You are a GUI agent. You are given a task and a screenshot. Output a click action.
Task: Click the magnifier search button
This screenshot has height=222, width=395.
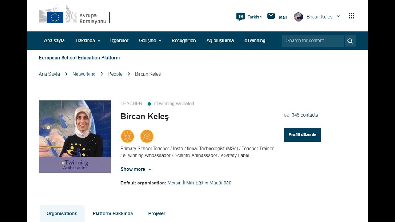coord(350,41)
